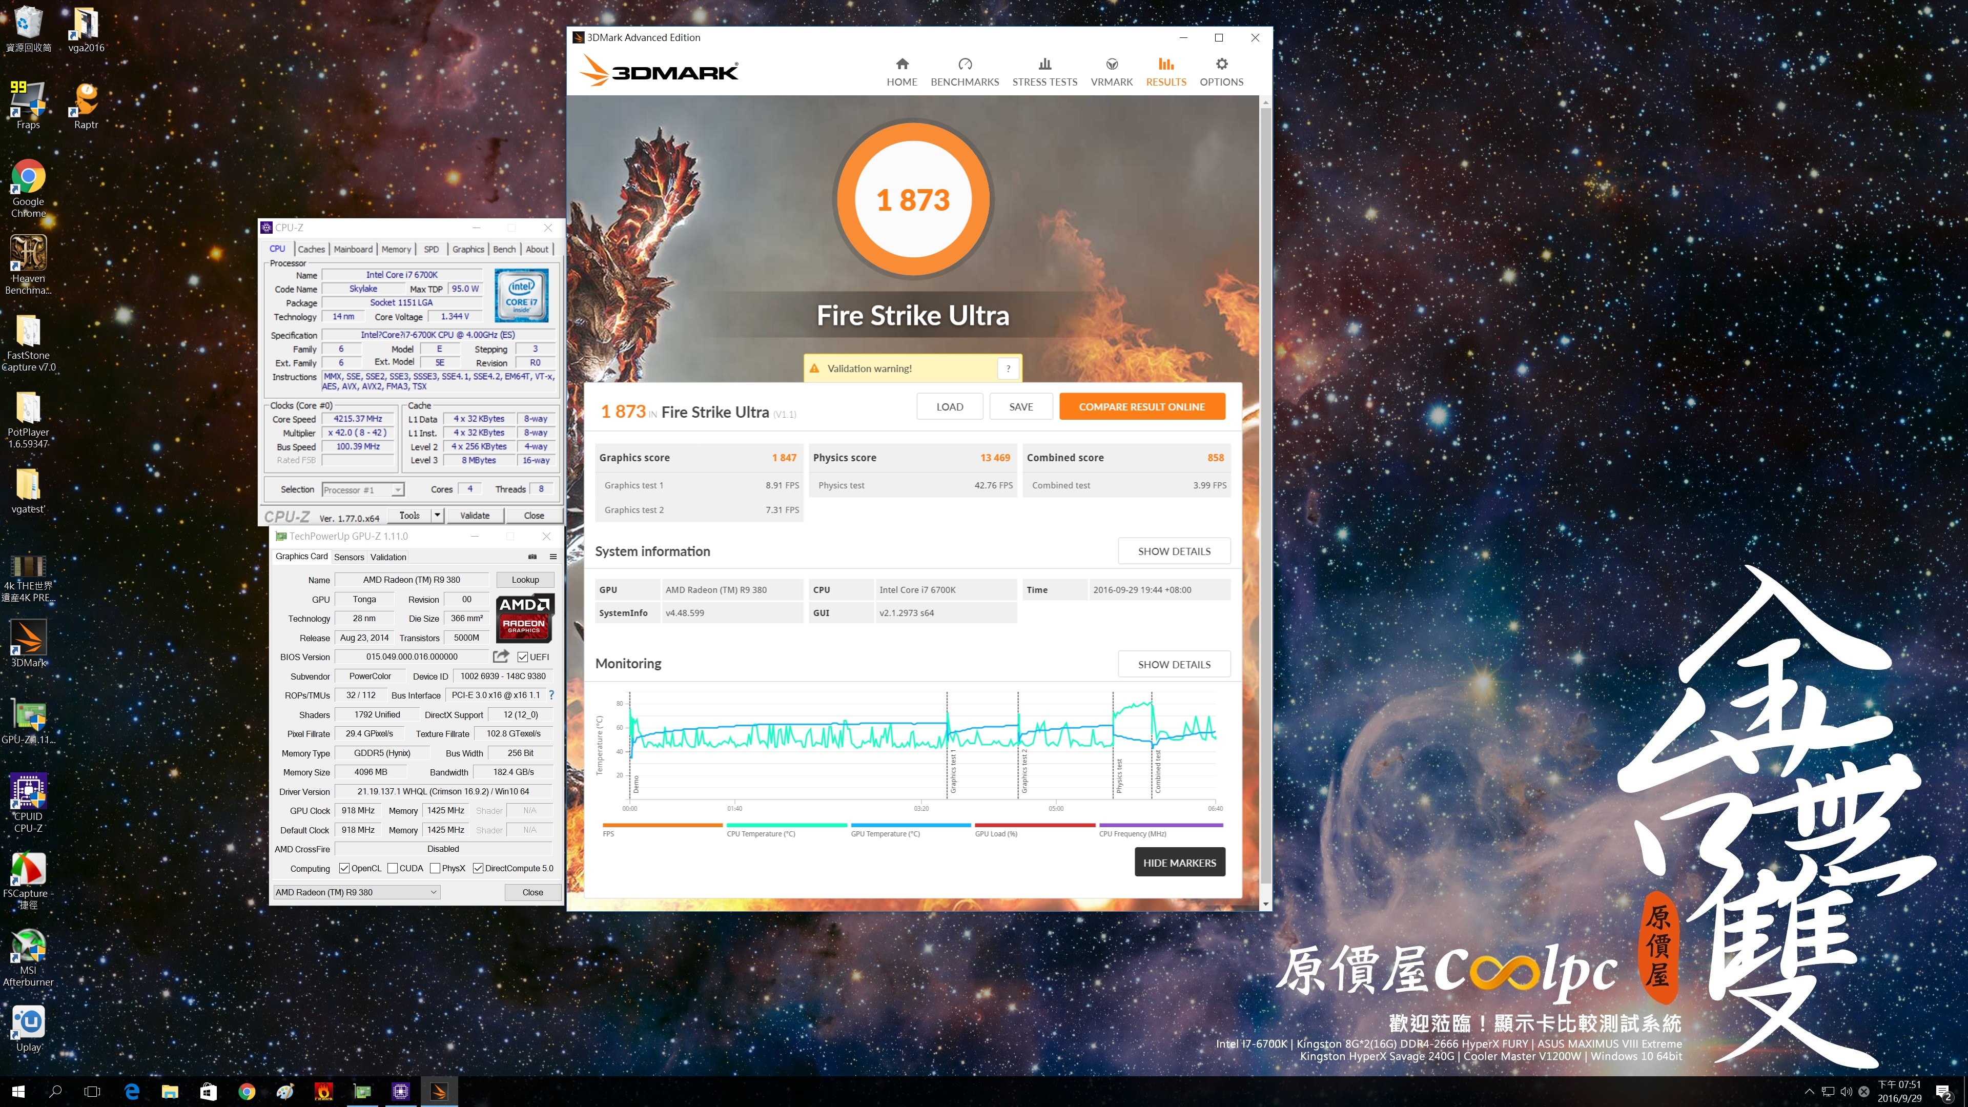Click the Windows Start button
Viewport: 1968px width, 1107px height.
(x=18, y=1091)
